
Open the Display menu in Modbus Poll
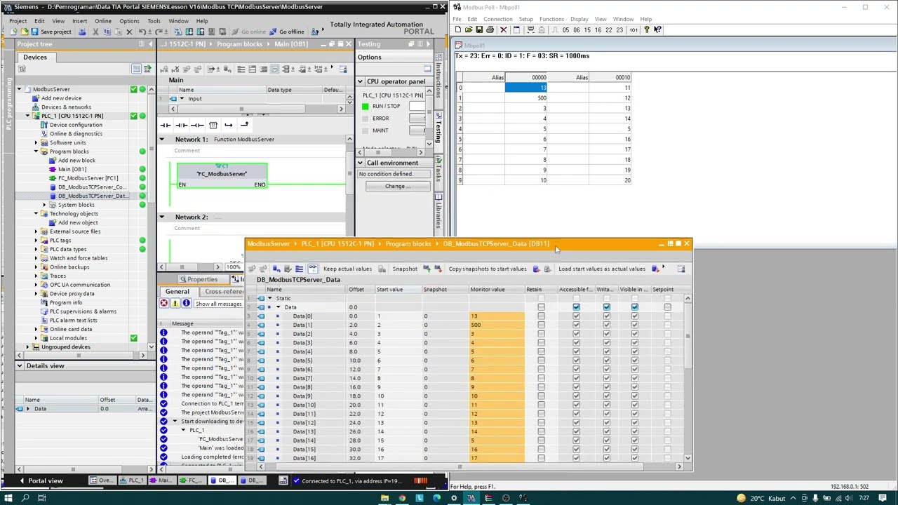tap(579, 19)
